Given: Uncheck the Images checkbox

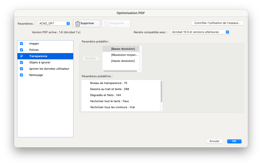Looking at the screenshot, I should click(21, 44).
